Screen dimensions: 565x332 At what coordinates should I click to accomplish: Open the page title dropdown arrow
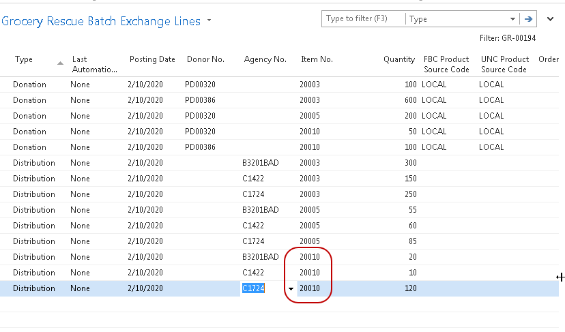(209, 21)
